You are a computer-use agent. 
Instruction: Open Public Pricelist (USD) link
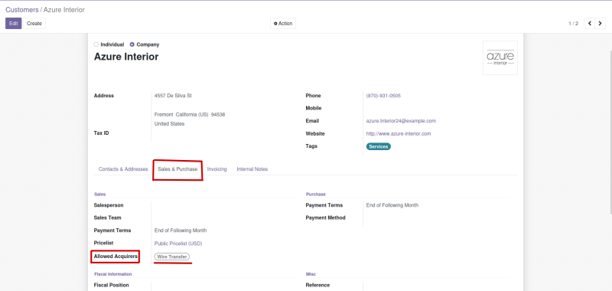point(178,244)
